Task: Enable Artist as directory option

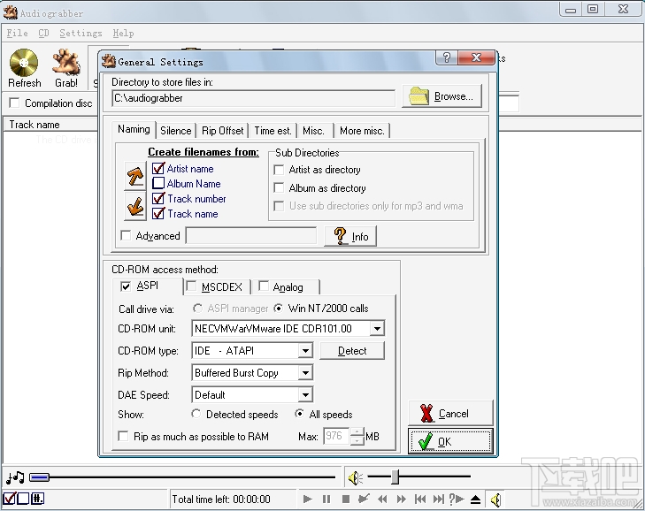Action: pyautogui.click(x=279, y=170)
